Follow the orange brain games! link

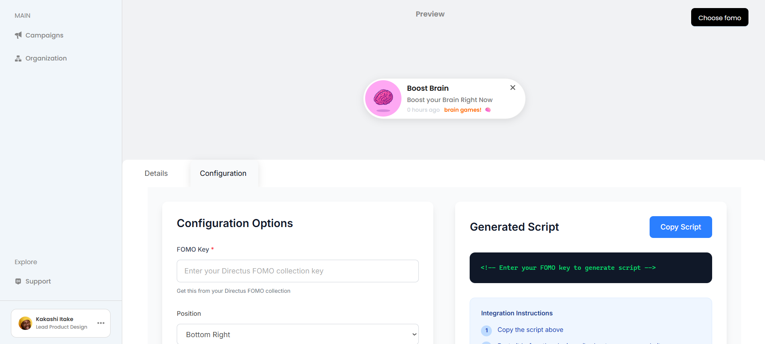point(462,110)
